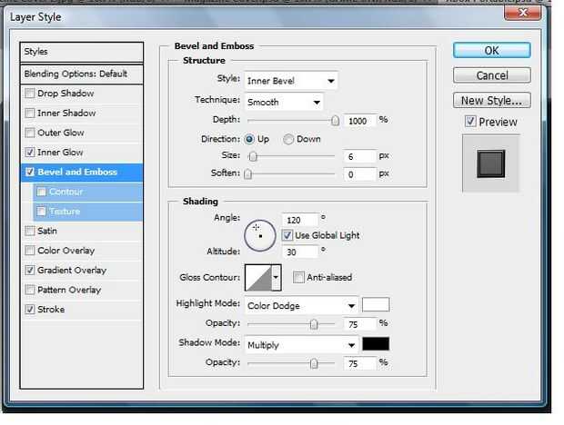This screenshot has width=564, height=425.
Task: Click the style preview thumbnail square
Action: (x=491, y=163)
